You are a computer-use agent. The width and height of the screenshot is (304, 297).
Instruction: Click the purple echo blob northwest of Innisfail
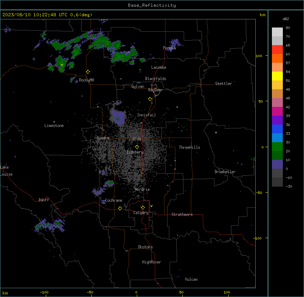tap(118, 117)
